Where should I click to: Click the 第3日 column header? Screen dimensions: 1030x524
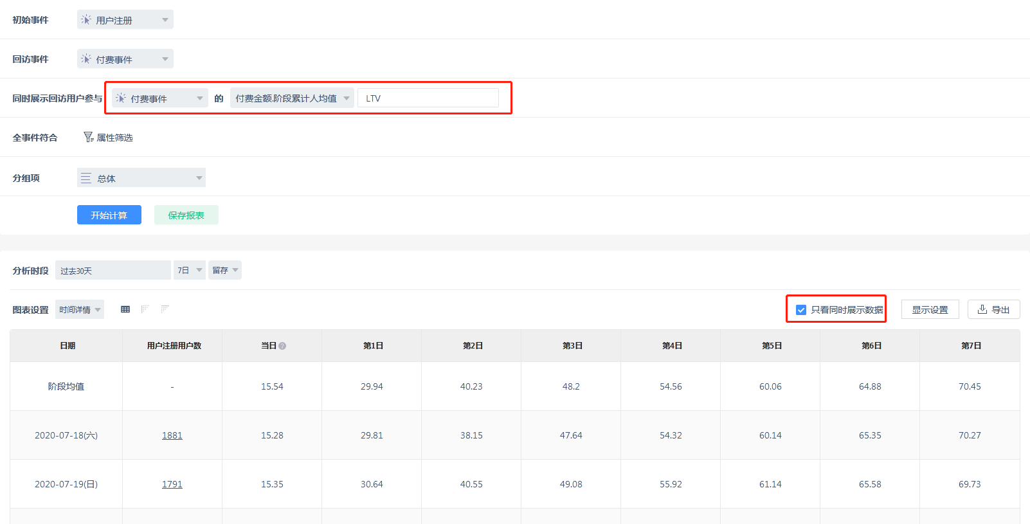click(x=572, y=346)
